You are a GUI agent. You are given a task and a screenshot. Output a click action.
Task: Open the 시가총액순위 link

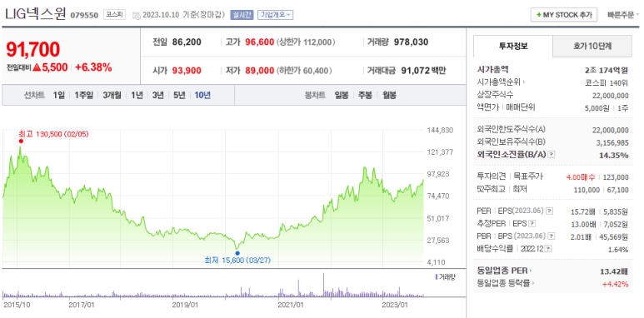tap(498, 82)
